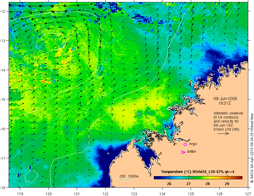254x196 pixels.
Task: Click the -12 latitude axis label
Action: click(x=3, y=11)
